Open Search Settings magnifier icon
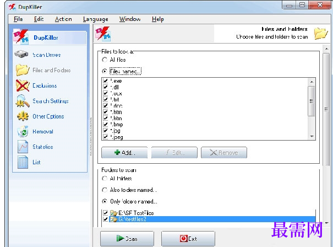Screen dimensions: 333x247 [23, 101]
